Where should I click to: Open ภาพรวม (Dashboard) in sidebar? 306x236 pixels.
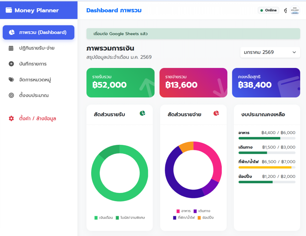pyautogui.click(x=39, y=32)
